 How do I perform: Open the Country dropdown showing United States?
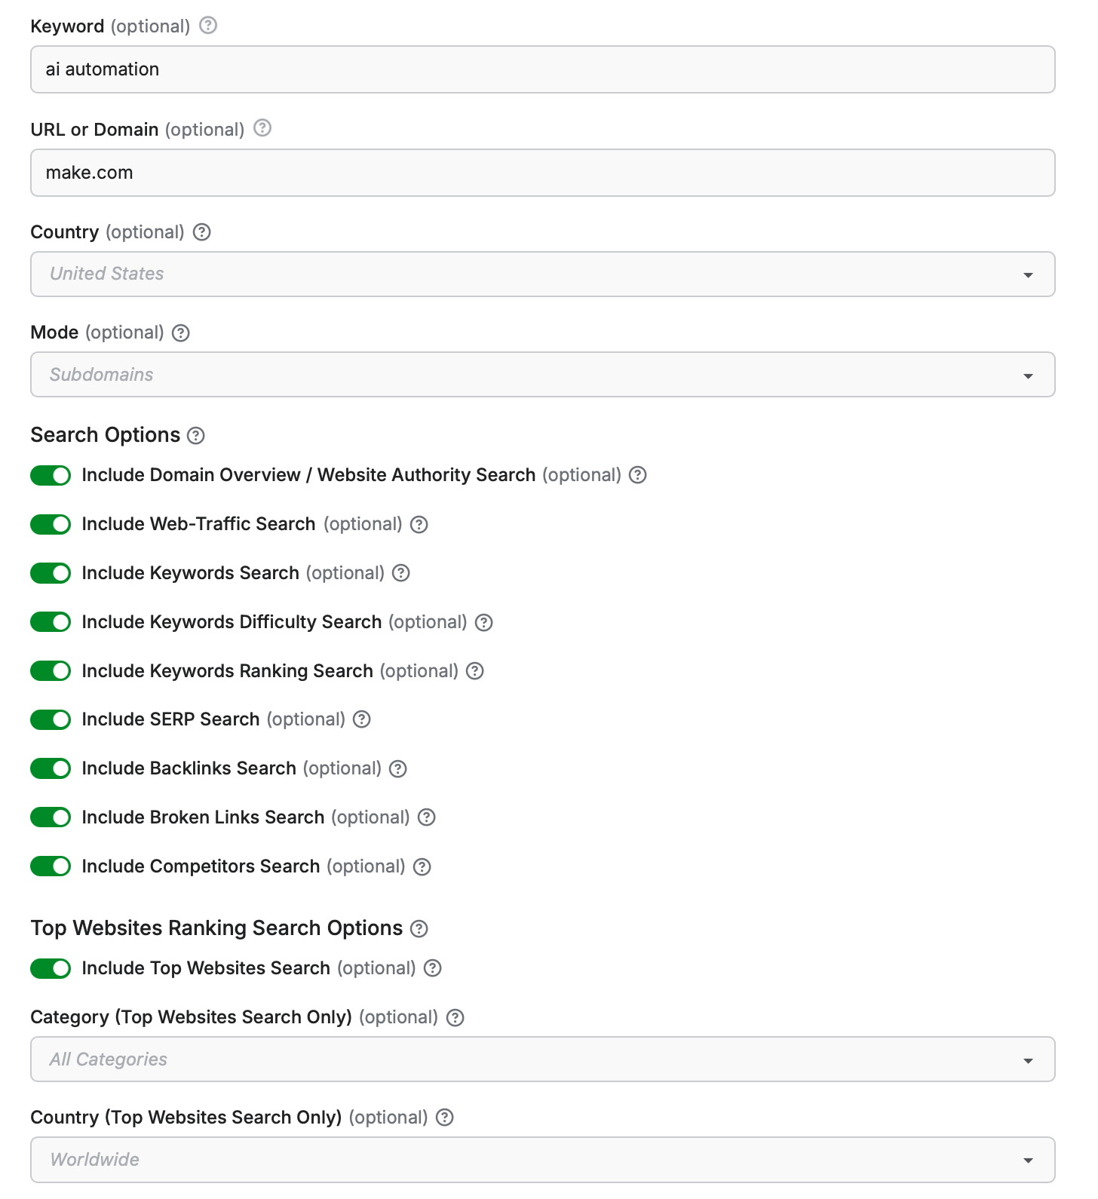(543, 274)
